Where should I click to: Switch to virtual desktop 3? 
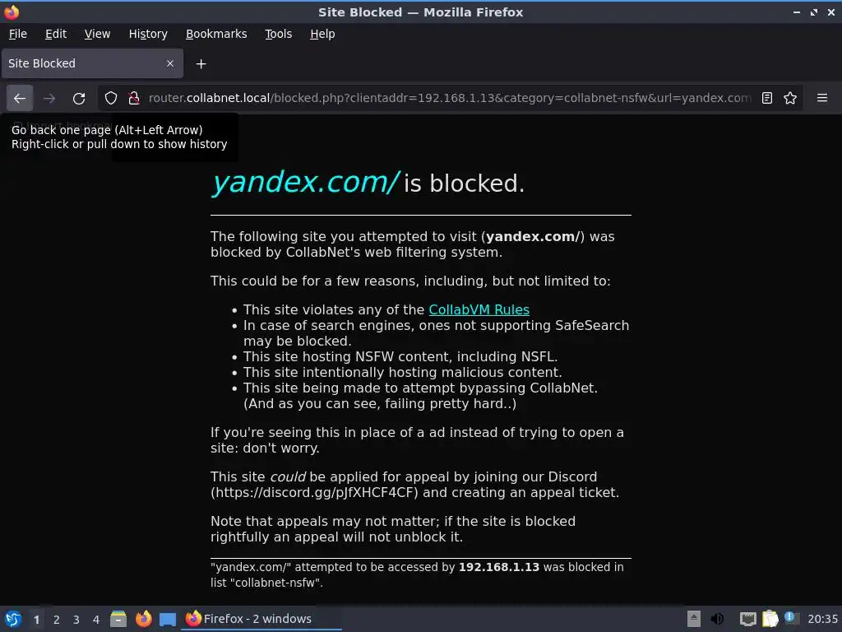tap(76, 620)
